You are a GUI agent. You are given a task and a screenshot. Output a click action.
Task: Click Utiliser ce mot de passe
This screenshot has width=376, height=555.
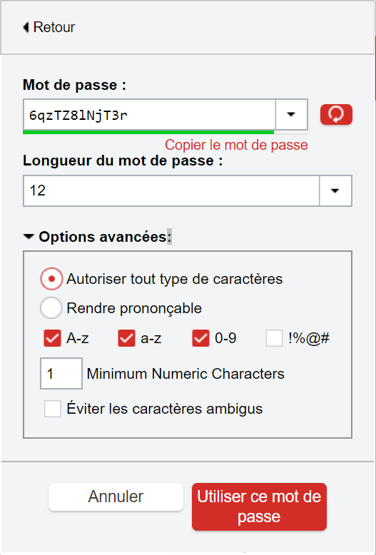[259, 506]
